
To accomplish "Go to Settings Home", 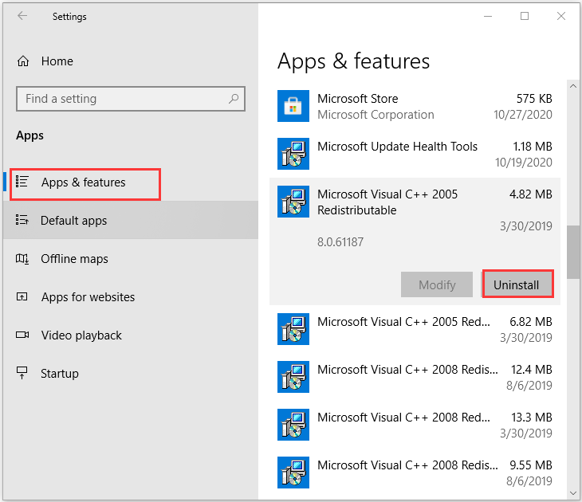I will pos(131,61).
